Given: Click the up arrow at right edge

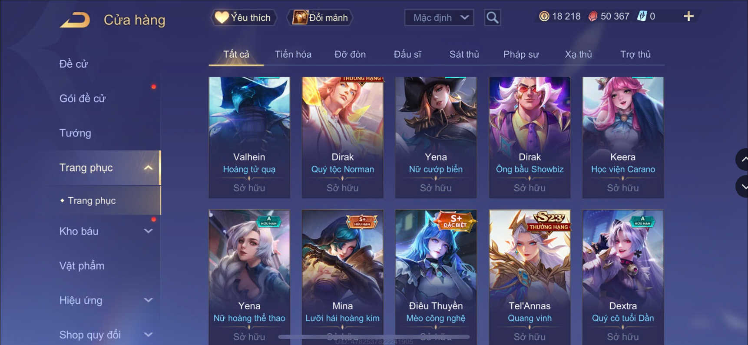Looking at the screenshot, I should [x=743, y=159].
